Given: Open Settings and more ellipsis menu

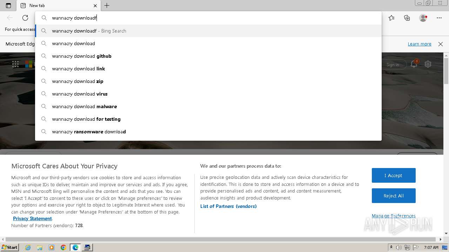Looking at the screenshot, I should (439, 18).
